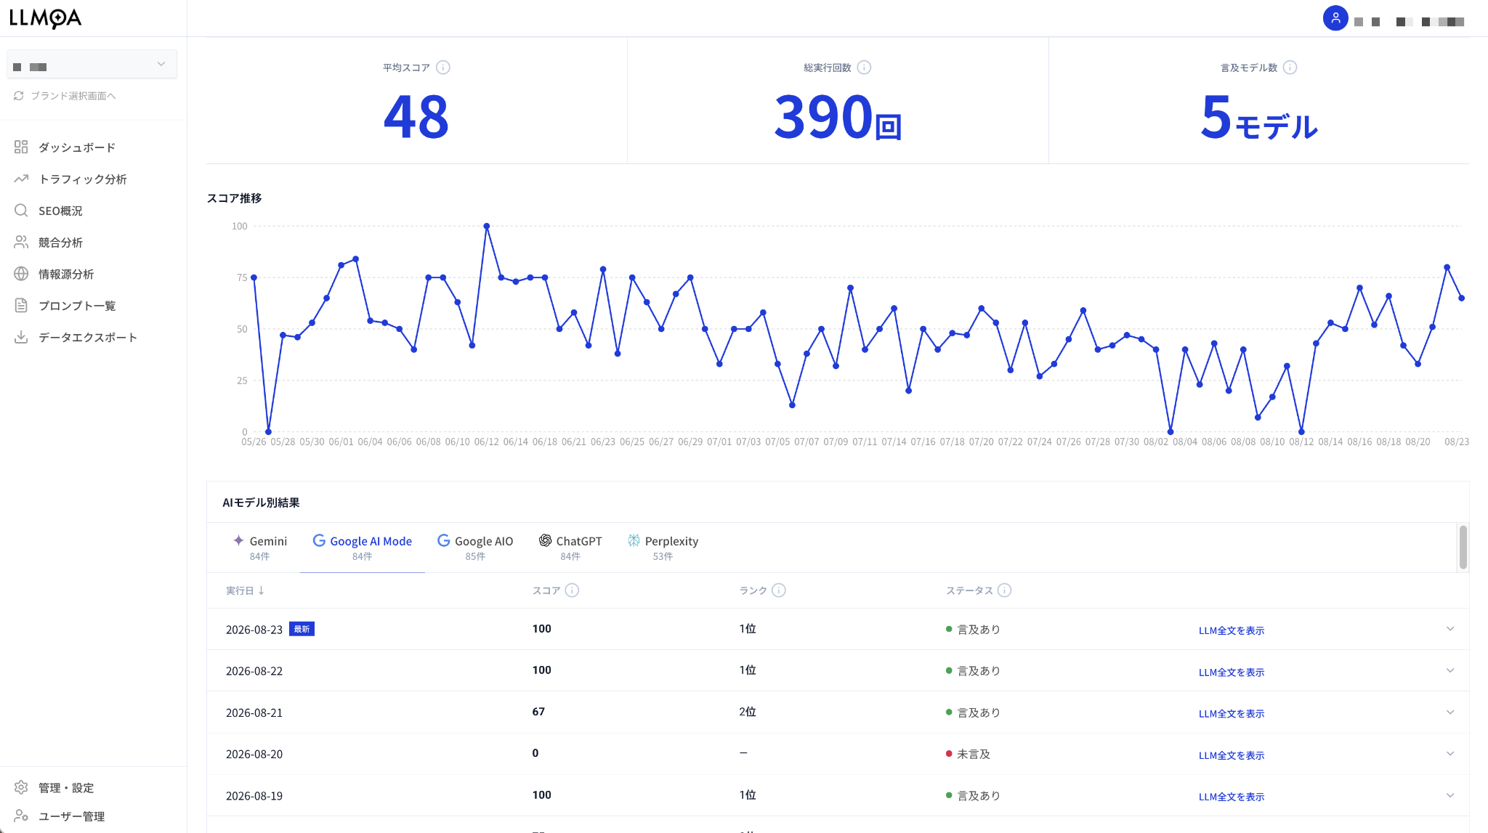The width and height of the screenshot is (1488, 833).
Task: Expand the 2026-08-23 result row
Action: point(1450,629)
